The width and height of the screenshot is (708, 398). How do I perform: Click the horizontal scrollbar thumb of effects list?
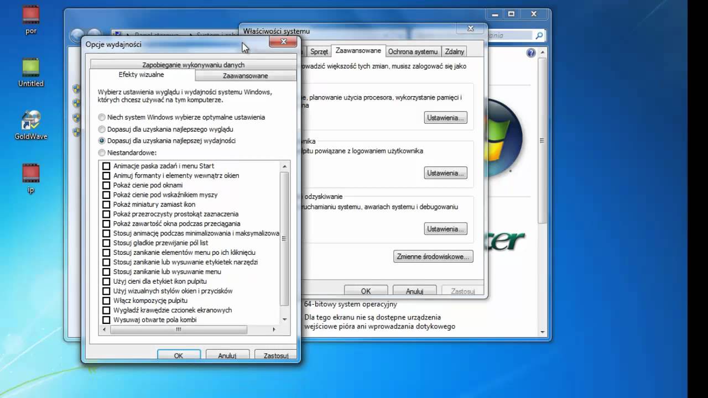tap(179, 329)
